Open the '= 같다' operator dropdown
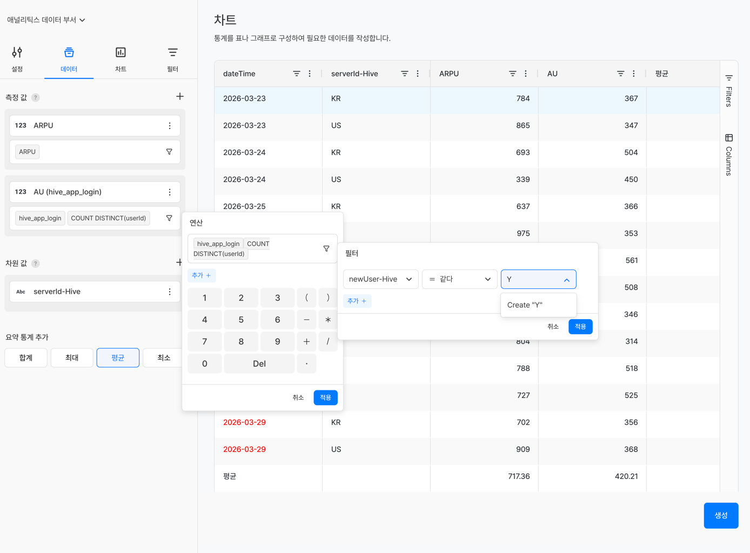Viewport: 750px width, 553px height. 459,279
